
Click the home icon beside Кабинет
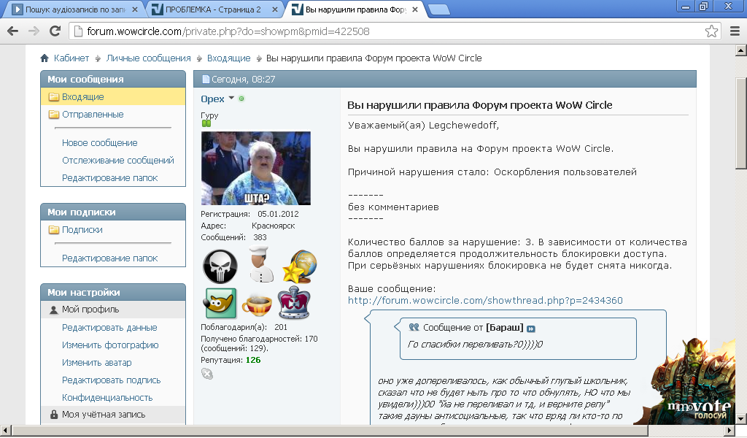point(44,58)
